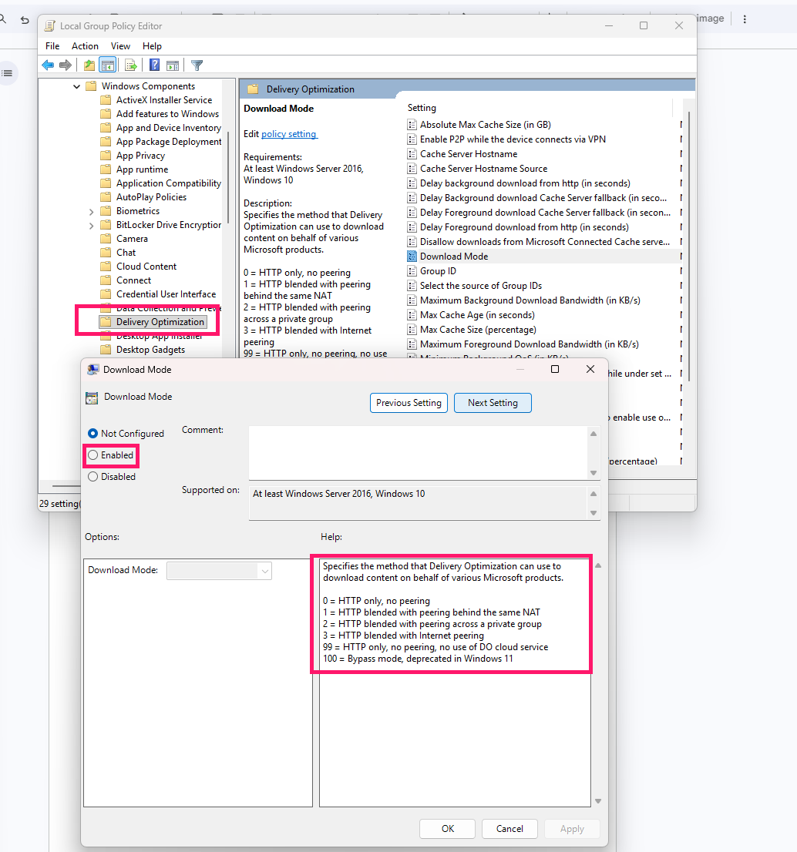Click the Apply button
This screenshot has width=797, height=852.
pyautogui.click(x=572, y=829)
